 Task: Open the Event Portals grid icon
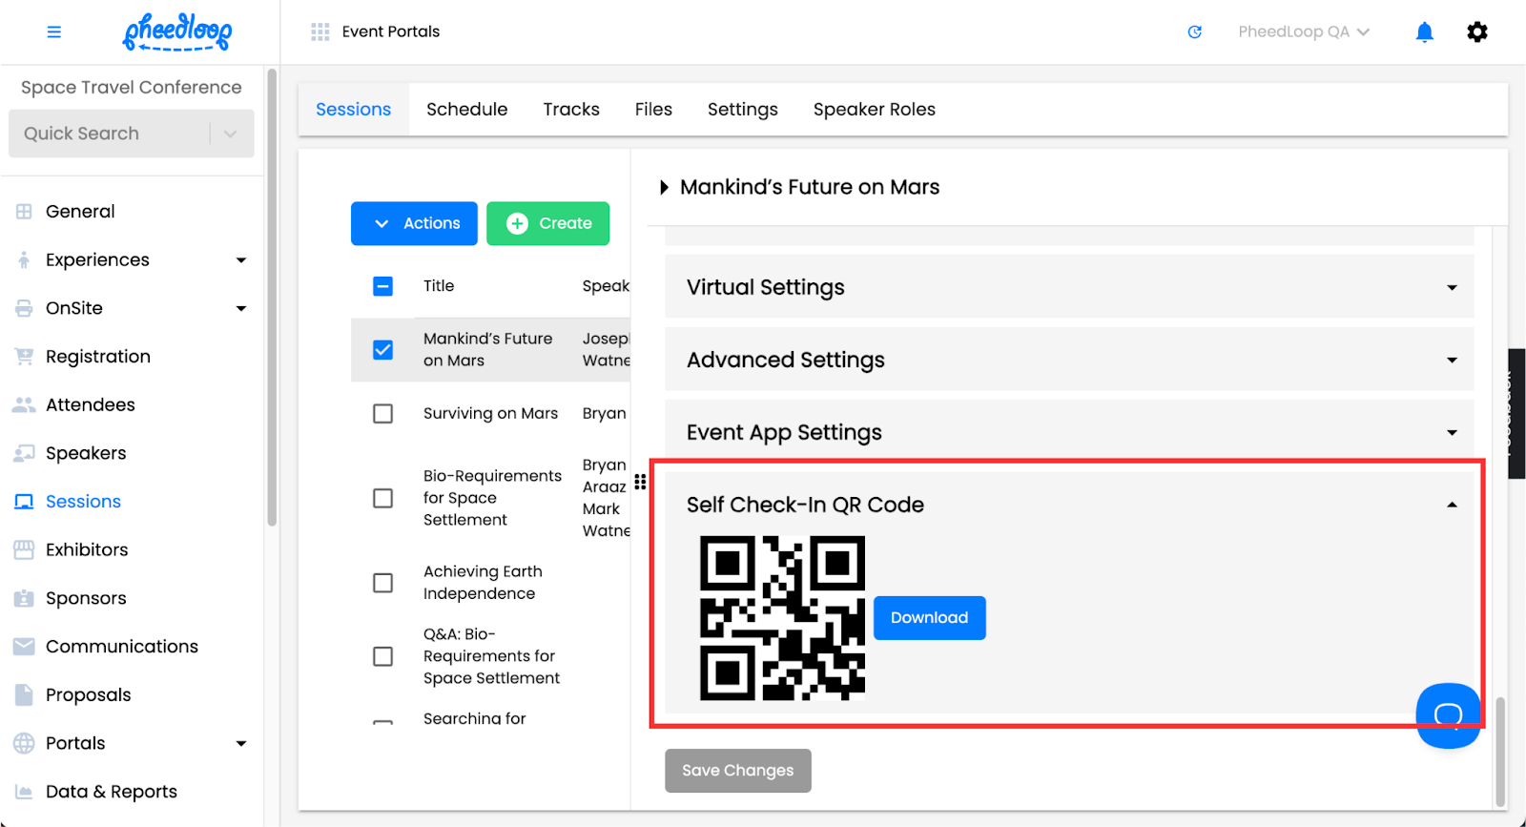tap(320, 31)
